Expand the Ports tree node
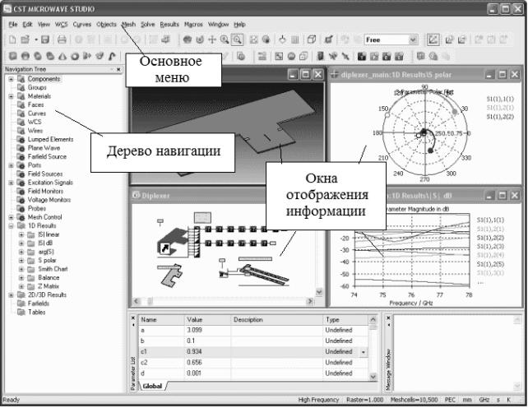 (12, 165)
